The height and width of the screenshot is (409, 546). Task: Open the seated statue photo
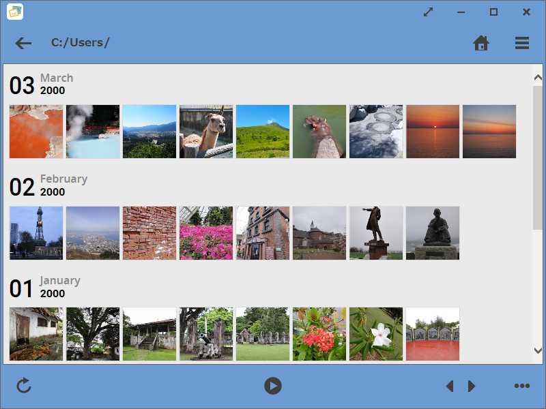(x=433, y=233)
